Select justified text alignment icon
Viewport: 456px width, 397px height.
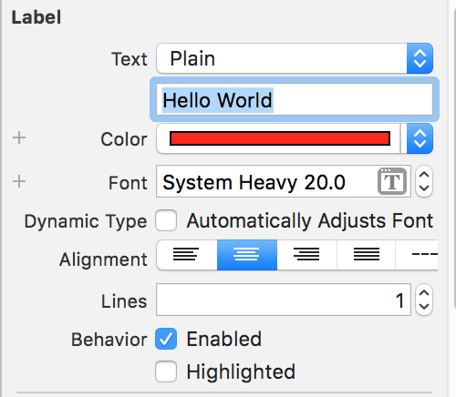pyautogui.click(x=367, y=254)
